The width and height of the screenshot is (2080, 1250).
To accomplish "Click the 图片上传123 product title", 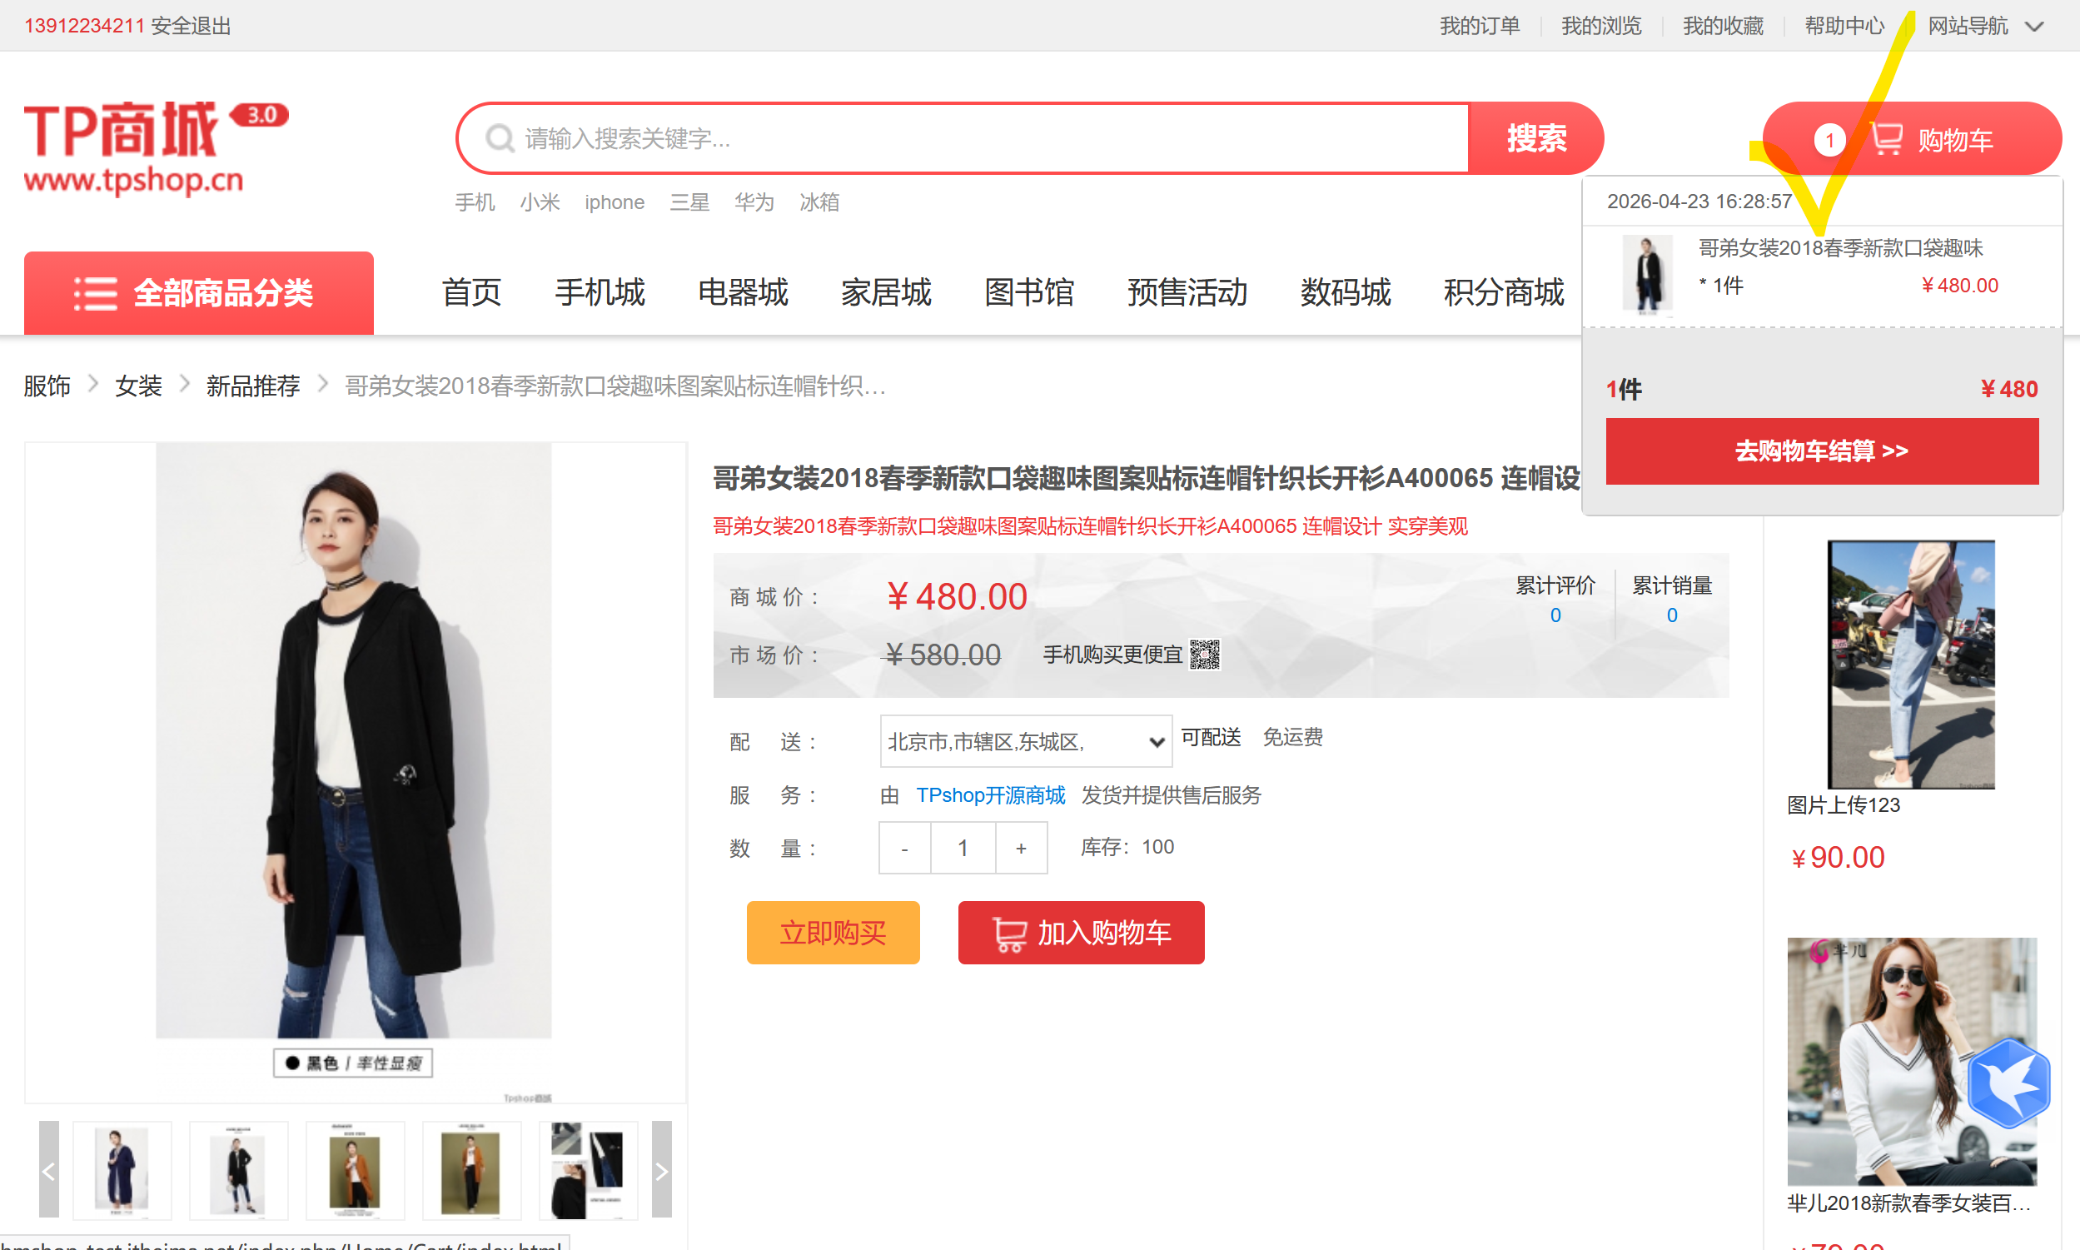I will click(x=1844, y=805).
